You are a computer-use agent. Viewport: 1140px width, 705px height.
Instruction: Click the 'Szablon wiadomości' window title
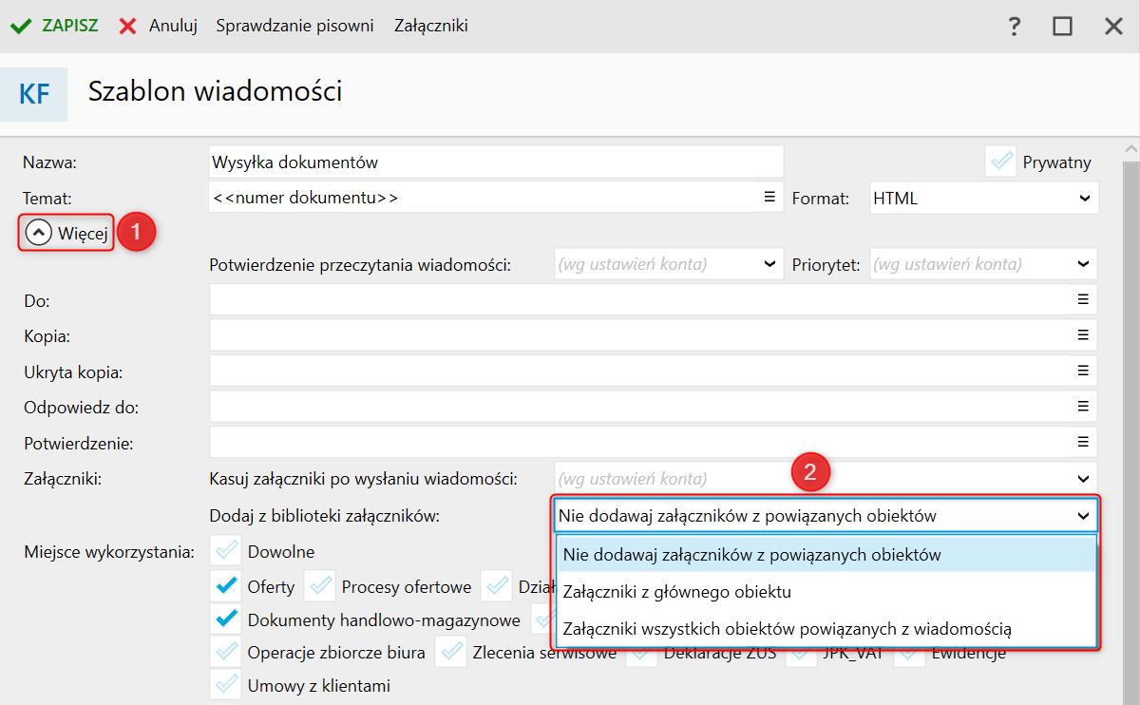coord(215,91)
